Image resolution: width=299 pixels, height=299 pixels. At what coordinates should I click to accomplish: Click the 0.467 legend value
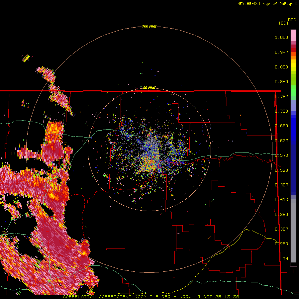(281, 185)
